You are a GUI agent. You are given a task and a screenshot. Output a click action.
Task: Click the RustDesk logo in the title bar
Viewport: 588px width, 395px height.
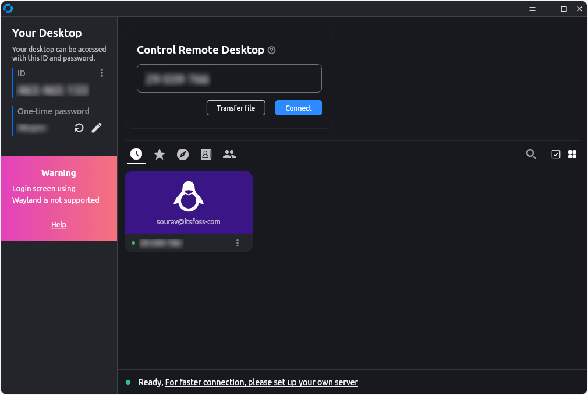(x=9, y=8)
